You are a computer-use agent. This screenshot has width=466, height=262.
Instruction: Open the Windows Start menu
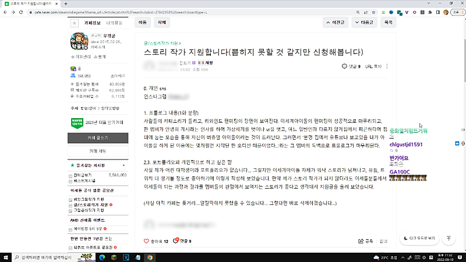pyautogui.click(x=6, y=257)
